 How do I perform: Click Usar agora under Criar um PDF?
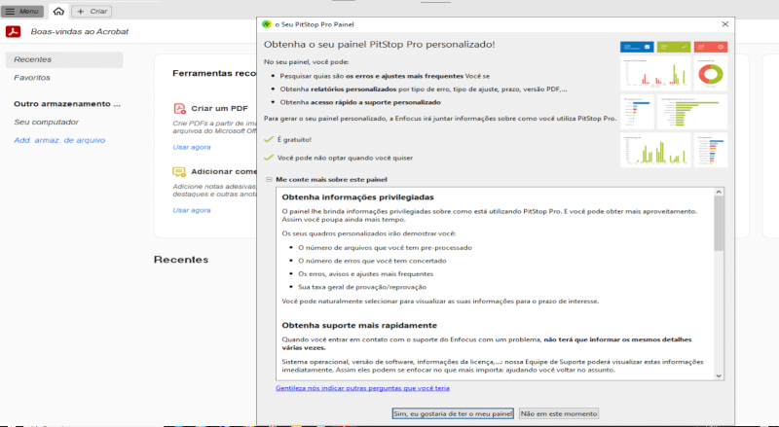click(x=191, y=147)
